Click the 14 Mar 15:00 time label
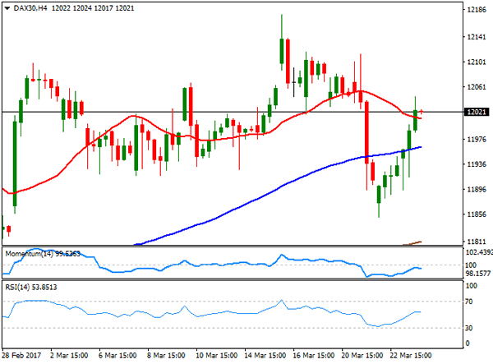The width and height of the screenshot is (493, 364). point(265,356)
